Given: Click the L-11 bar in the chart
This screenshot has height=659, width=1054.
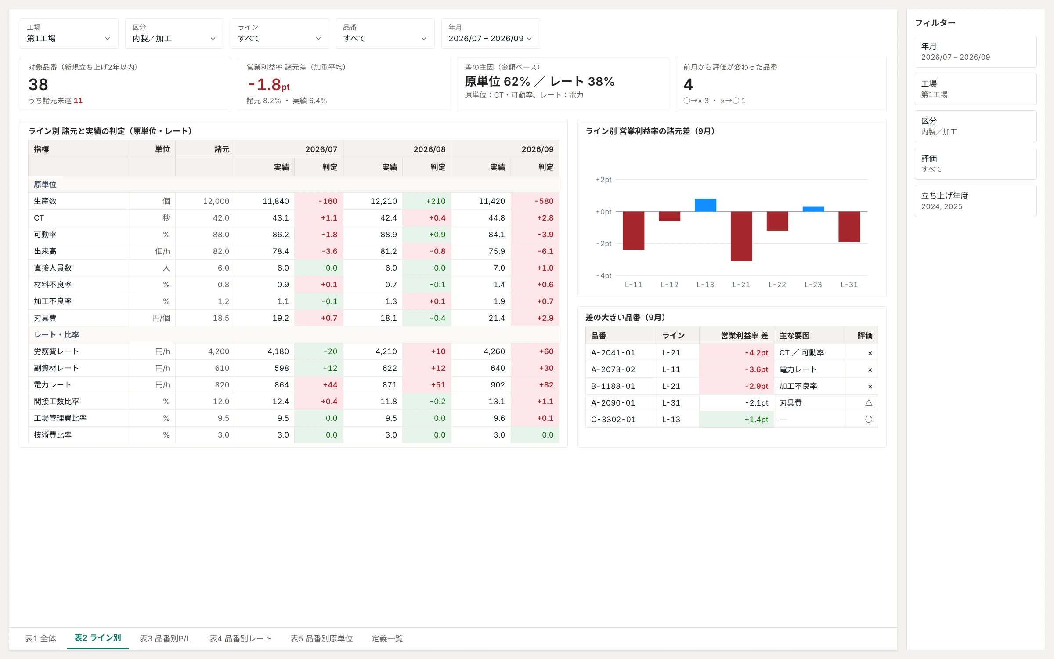Looking at the screenshot, I should pyautogui.click(x=633, y=231).
